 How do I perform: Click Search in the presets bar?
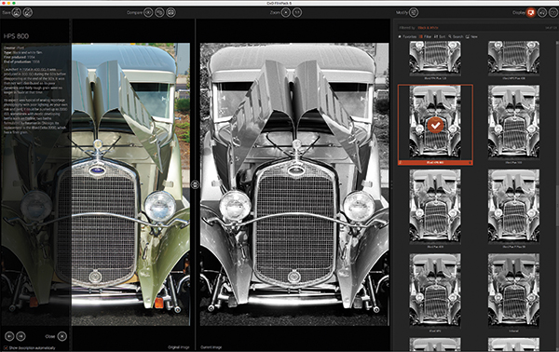click(x=456, y=36)
